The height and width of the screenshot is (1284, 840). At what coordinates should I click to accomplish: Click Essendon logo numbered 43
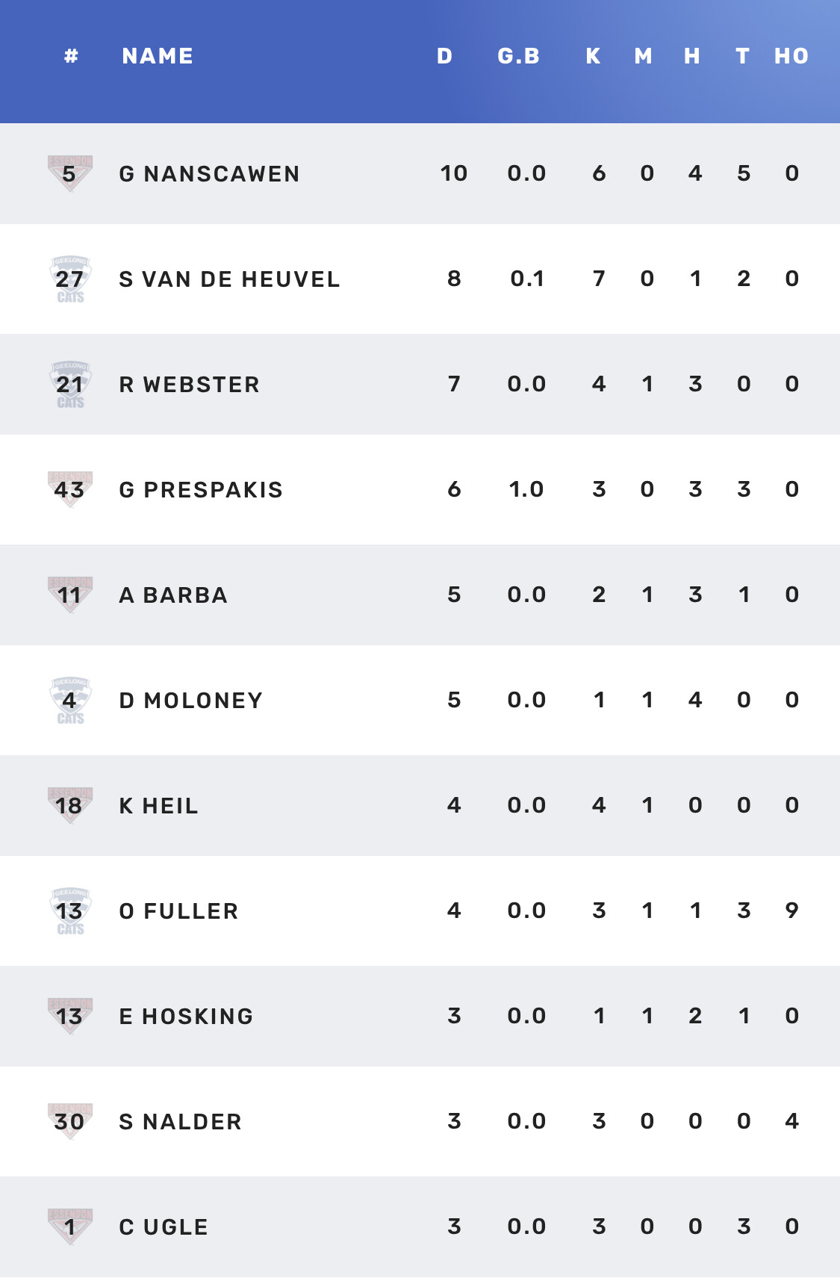[x=70, y=489]
